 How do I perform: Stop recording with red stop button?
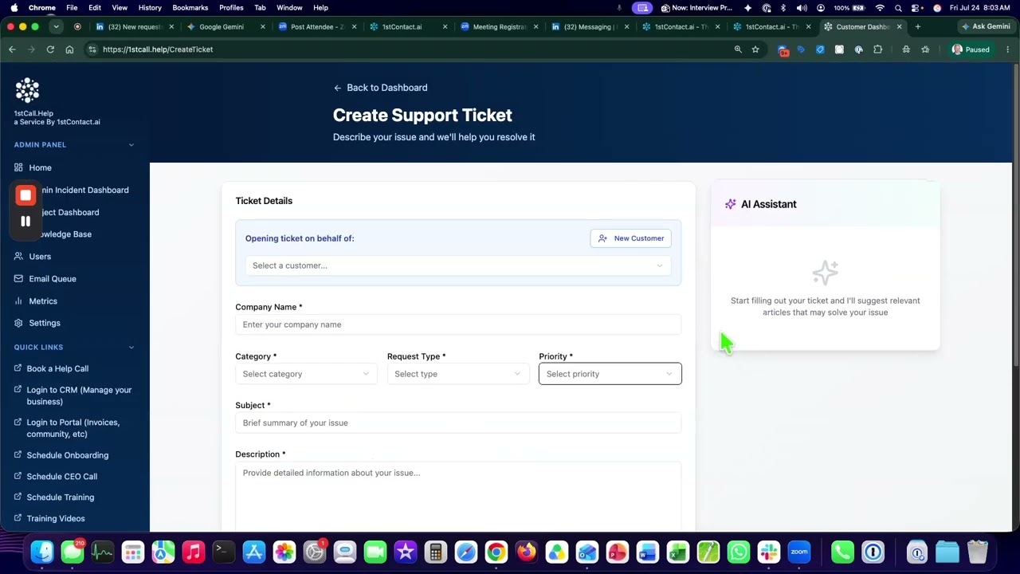point(25,195)
